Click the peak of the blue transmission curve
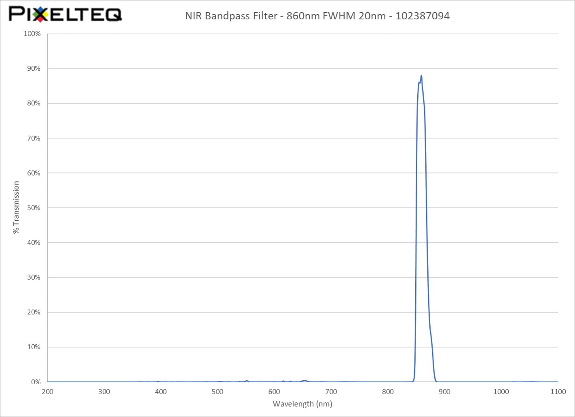This screenshot has height=417, width=575. point(421,76)
